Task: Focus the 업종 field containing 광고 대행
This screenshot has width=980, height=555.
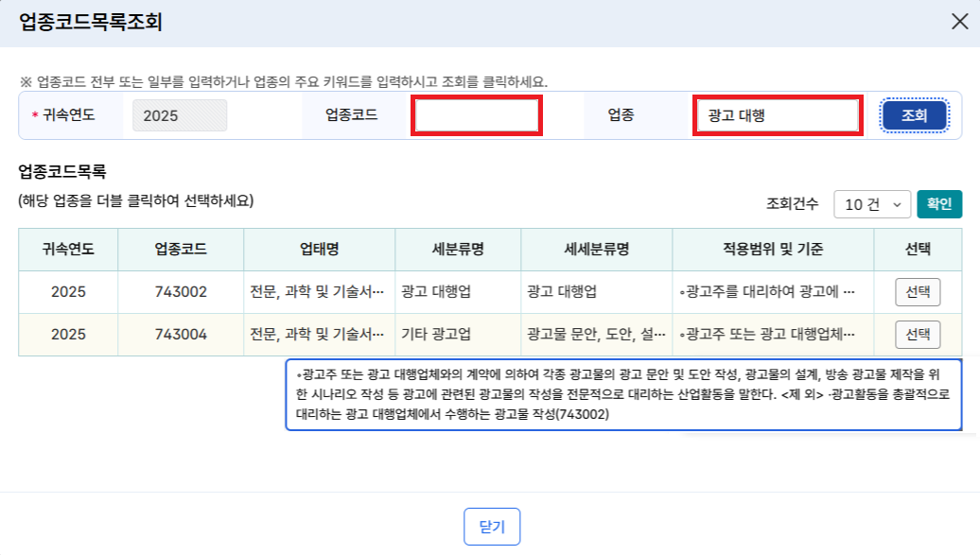Action: pos(776,116)
